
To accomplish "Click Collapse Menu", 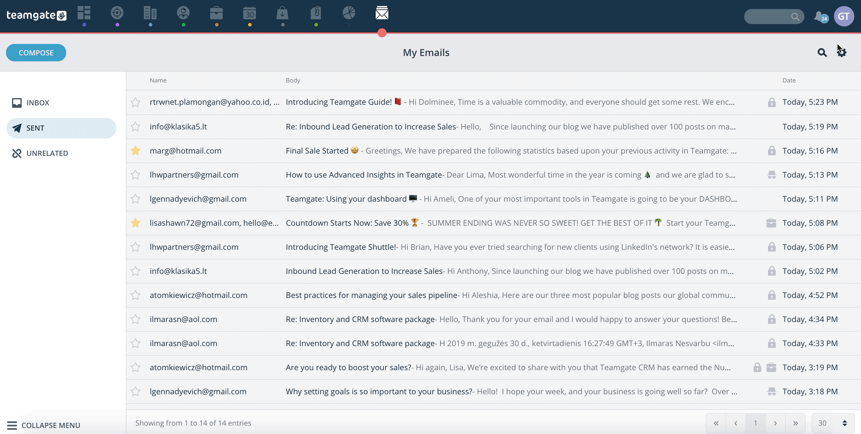I will tap(43, 425).
